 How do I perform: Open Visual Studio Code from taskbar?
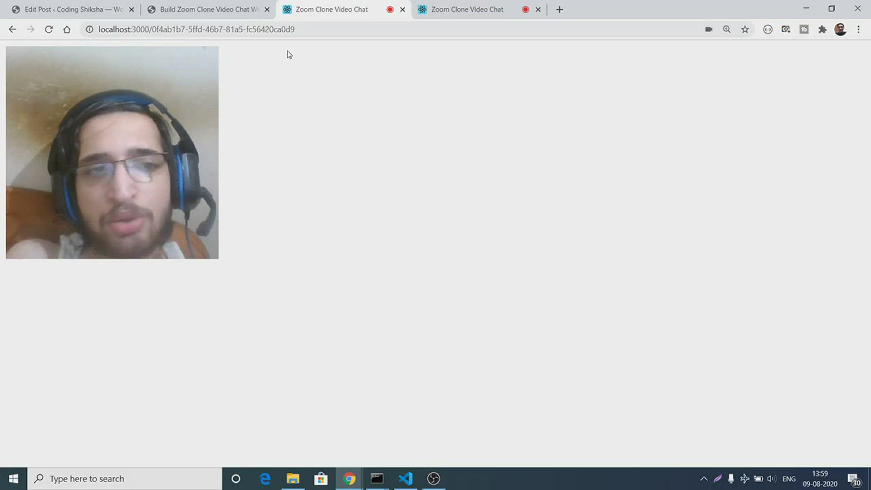(406, 479)
